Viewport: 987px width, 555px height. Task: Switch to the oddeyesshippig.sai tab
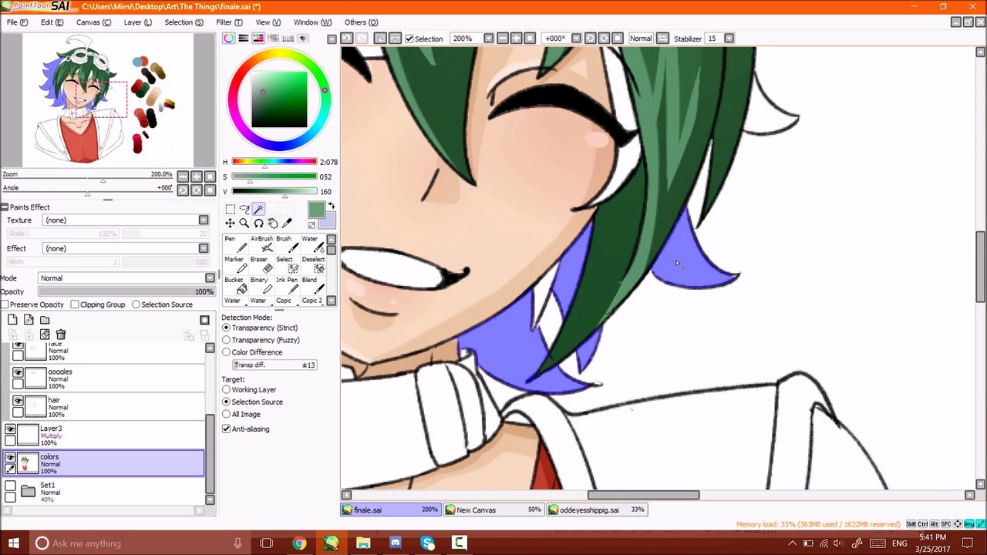(x=597, y=510)
